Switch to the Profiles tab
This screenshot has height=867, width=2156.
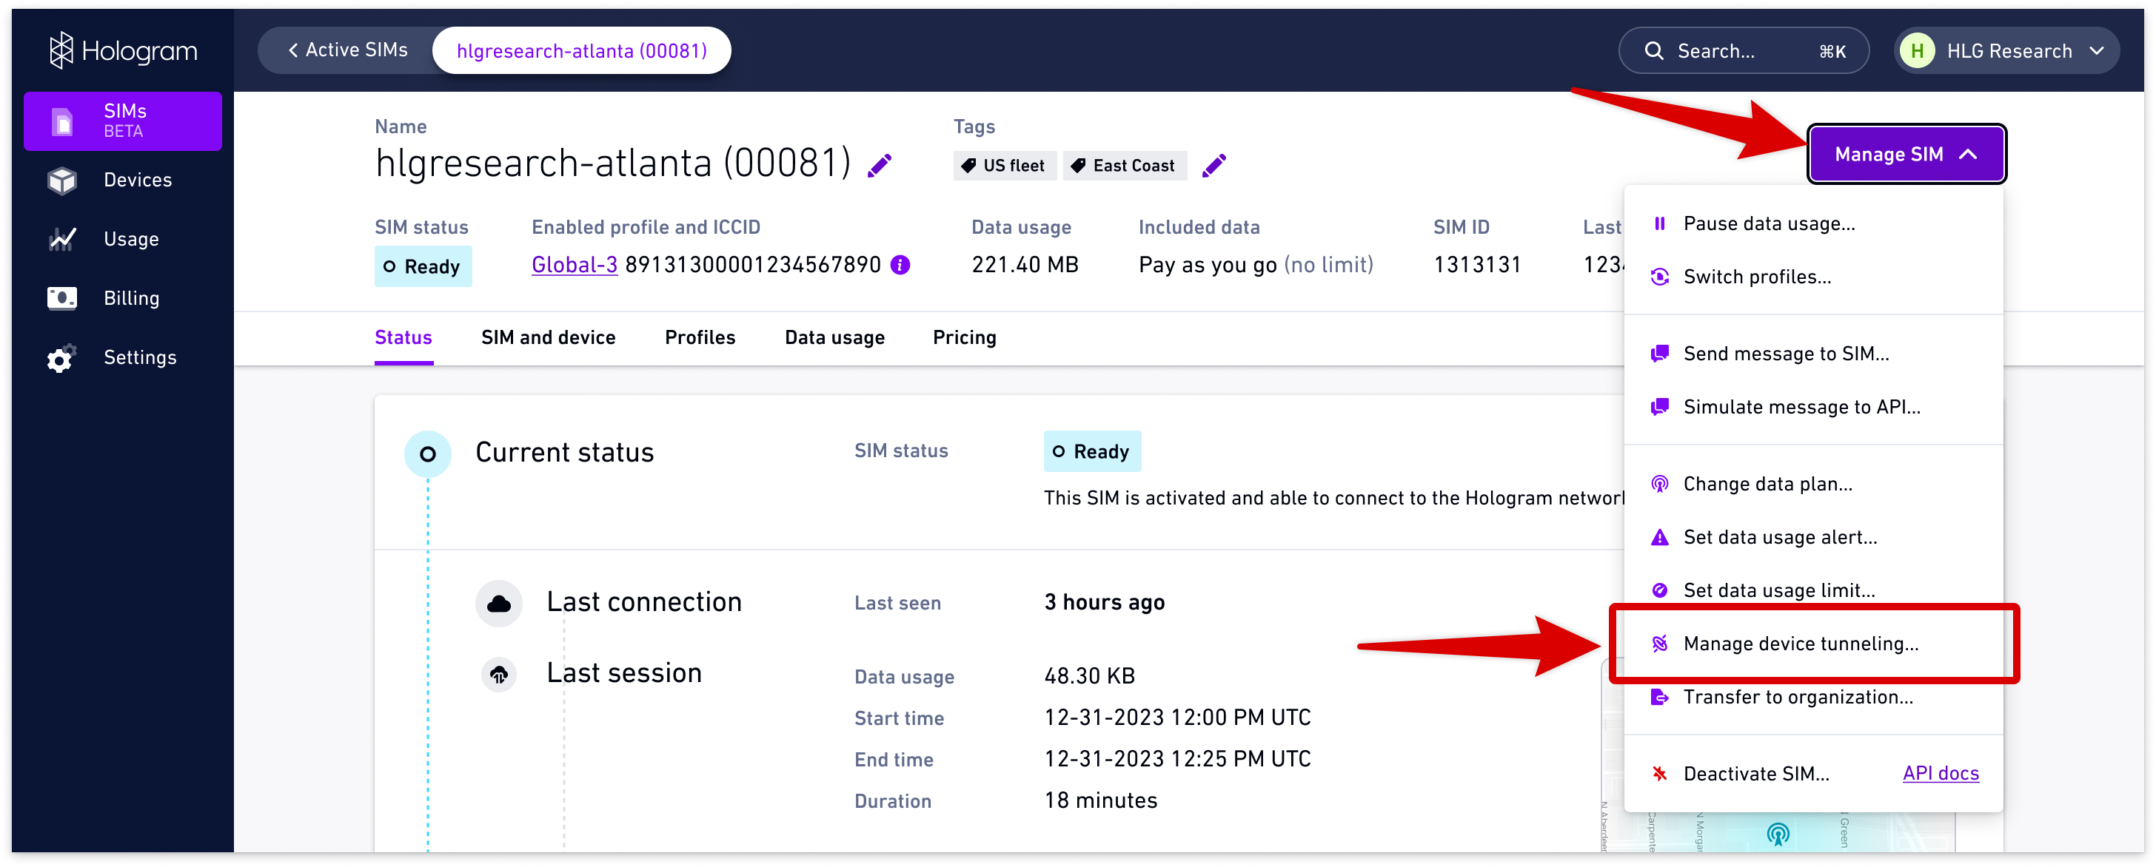pyautogui.click(x=700, y=338)
